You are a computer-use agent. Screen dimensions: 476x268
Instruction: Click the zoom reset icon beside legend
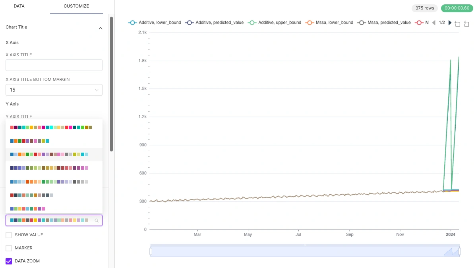(x=466, y=24)
